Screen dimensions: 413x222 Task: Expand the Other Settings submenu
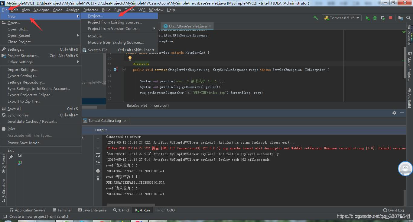(x=41, y=62)
